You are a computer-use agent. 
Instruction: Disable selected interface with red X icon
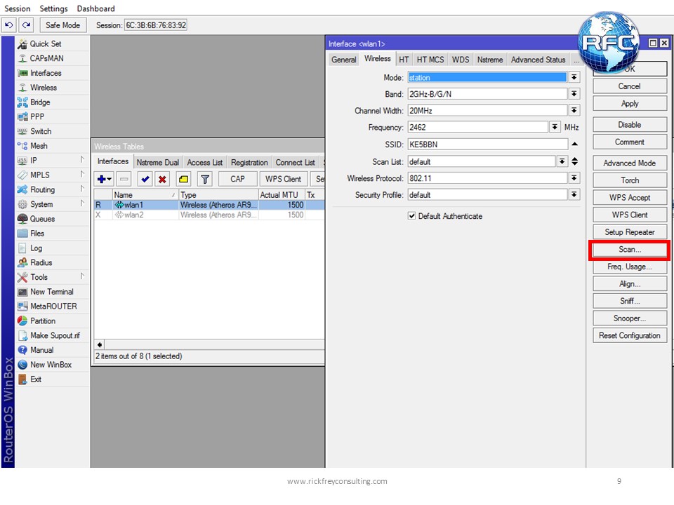[162, 179]
